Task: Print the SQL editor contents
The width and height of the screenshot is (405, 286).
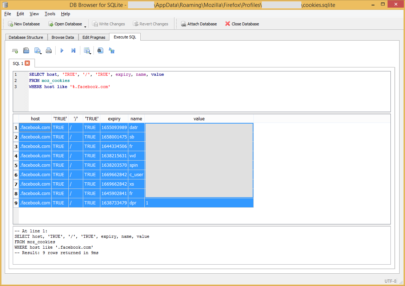Action: pyautogui.click(x=49, y=51)
